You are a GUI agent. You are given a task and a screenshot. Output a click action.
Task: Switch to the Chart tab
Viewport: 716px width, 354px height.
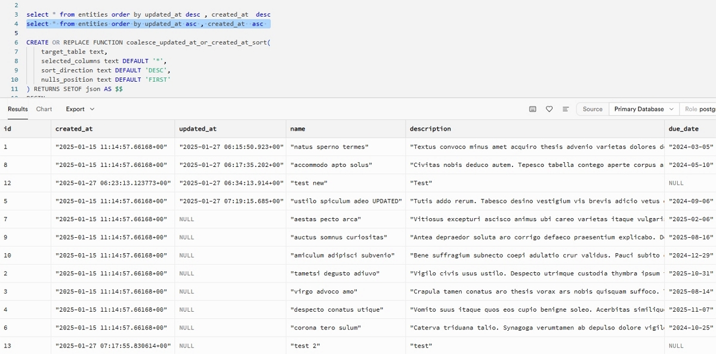tap(44, 109)
